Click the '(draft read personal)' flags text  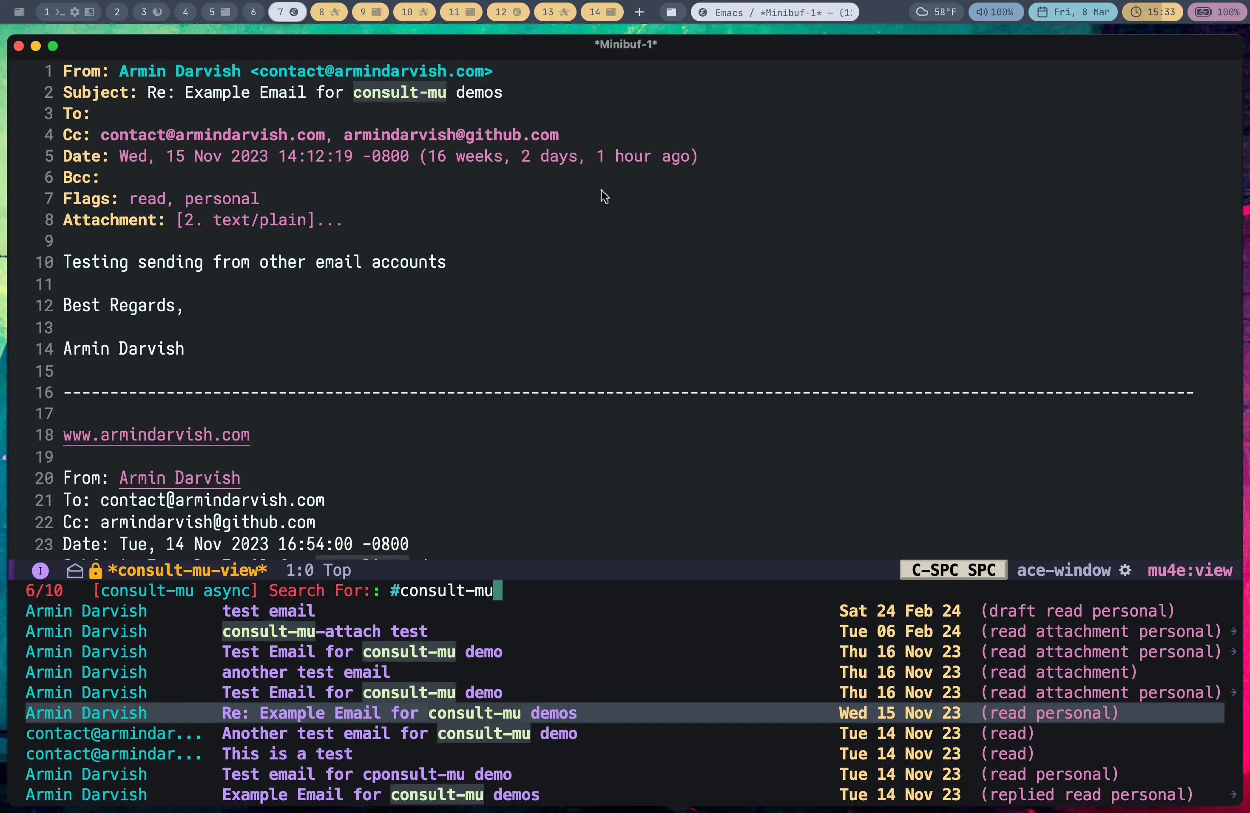pyautogui.click(x=1077, y=611)
